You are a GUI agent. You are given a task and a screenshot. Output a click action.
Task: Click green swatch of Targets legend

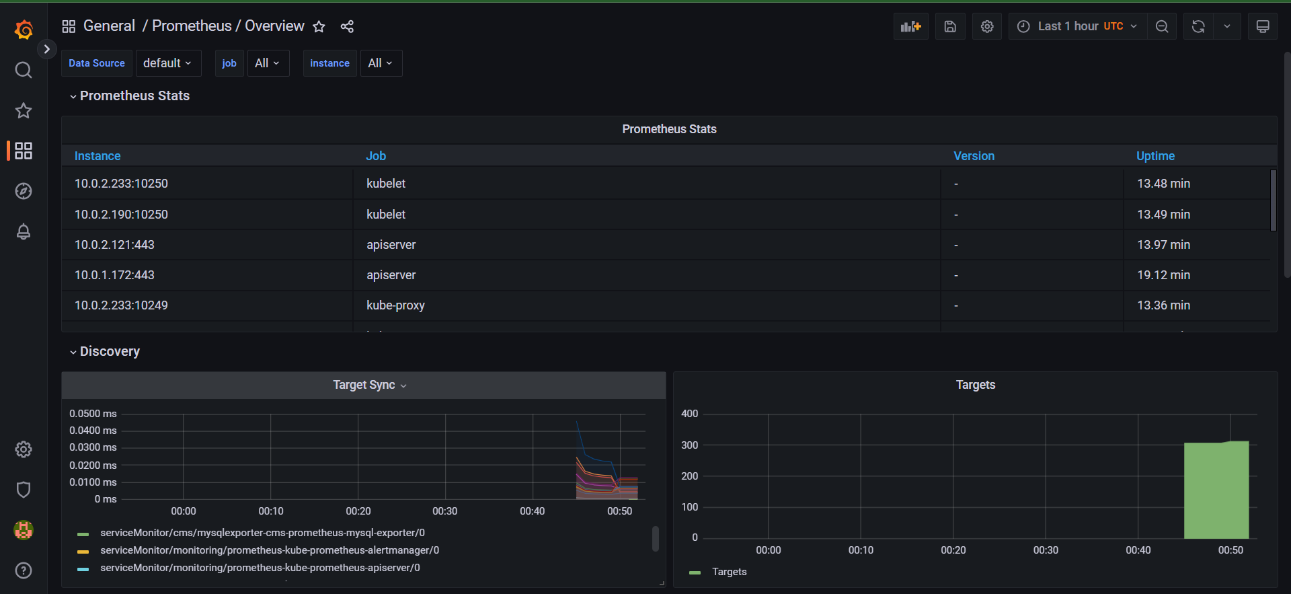[695, 572]
